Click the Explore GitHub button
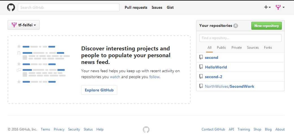 [99, 90]
